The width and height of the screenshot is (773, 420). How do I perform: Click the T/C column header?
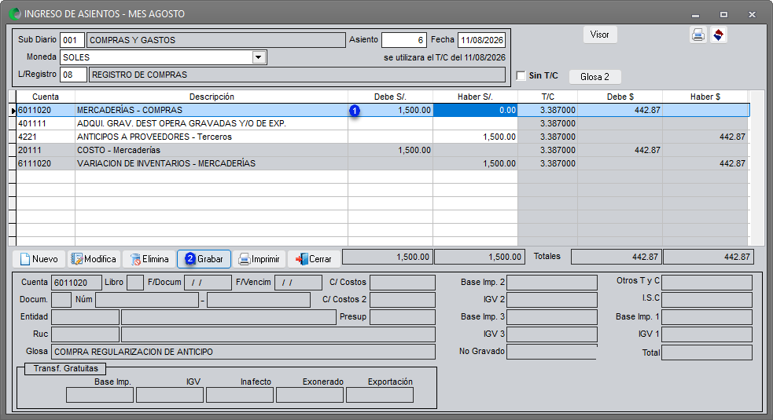click(548, 97)
